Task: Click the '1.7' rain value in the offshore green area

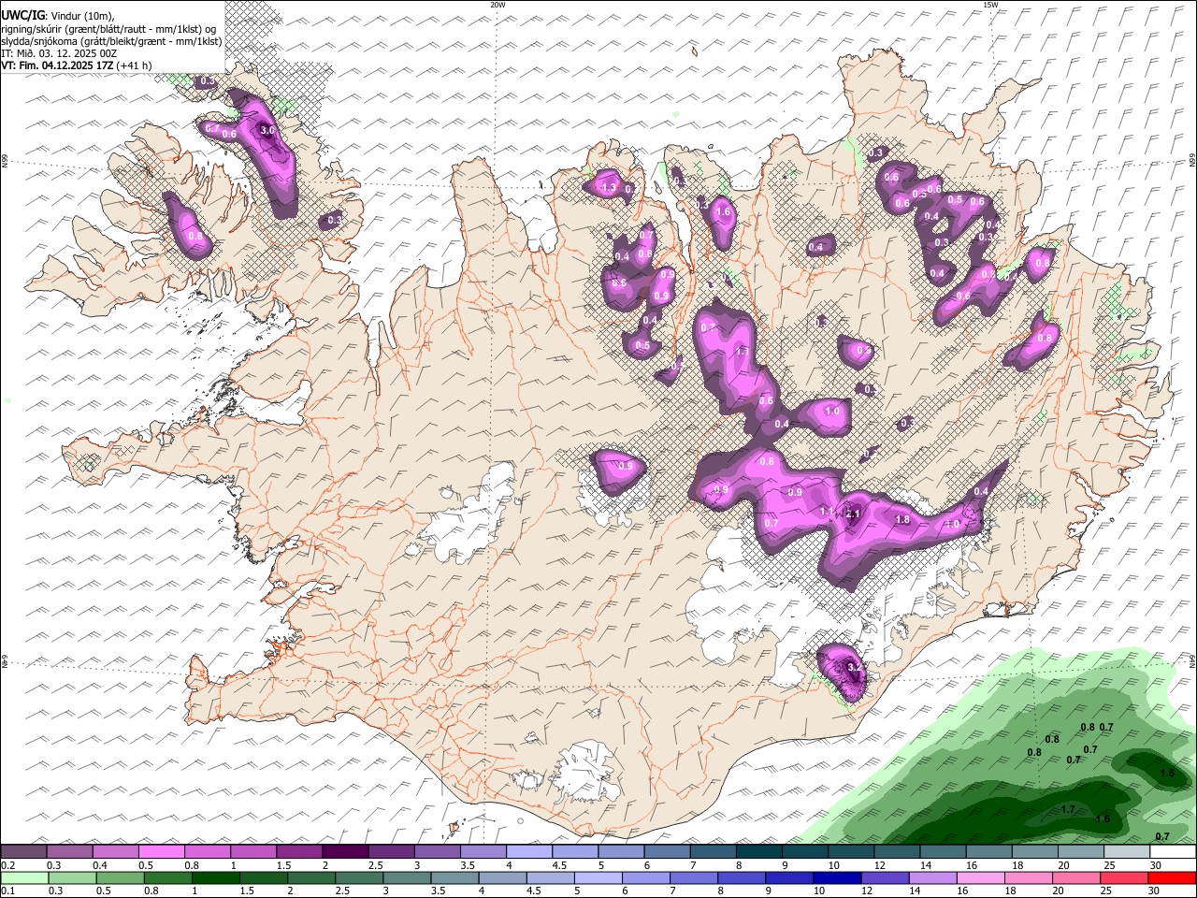Action: tap(1069, 809)
